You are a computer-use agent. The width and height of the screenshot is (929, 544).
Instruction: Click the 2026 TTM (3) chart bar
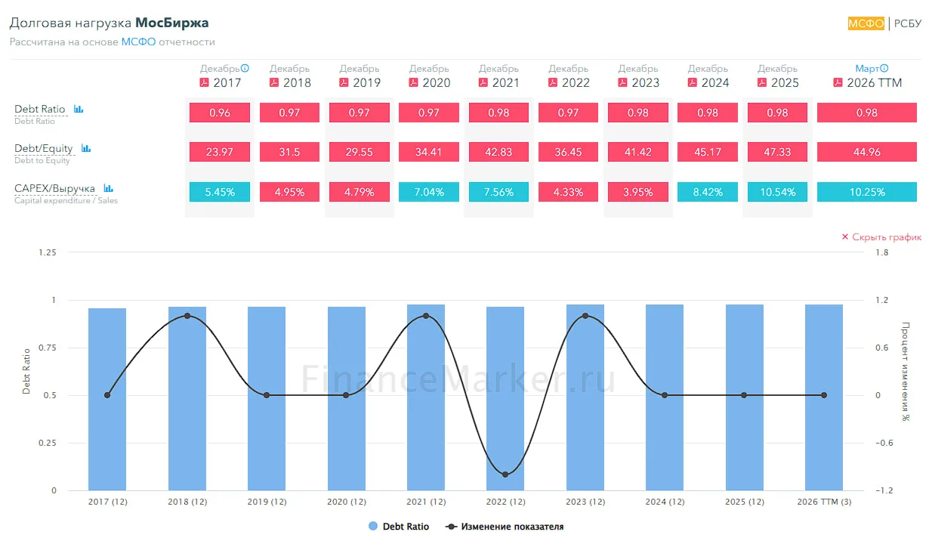(824, 397)
